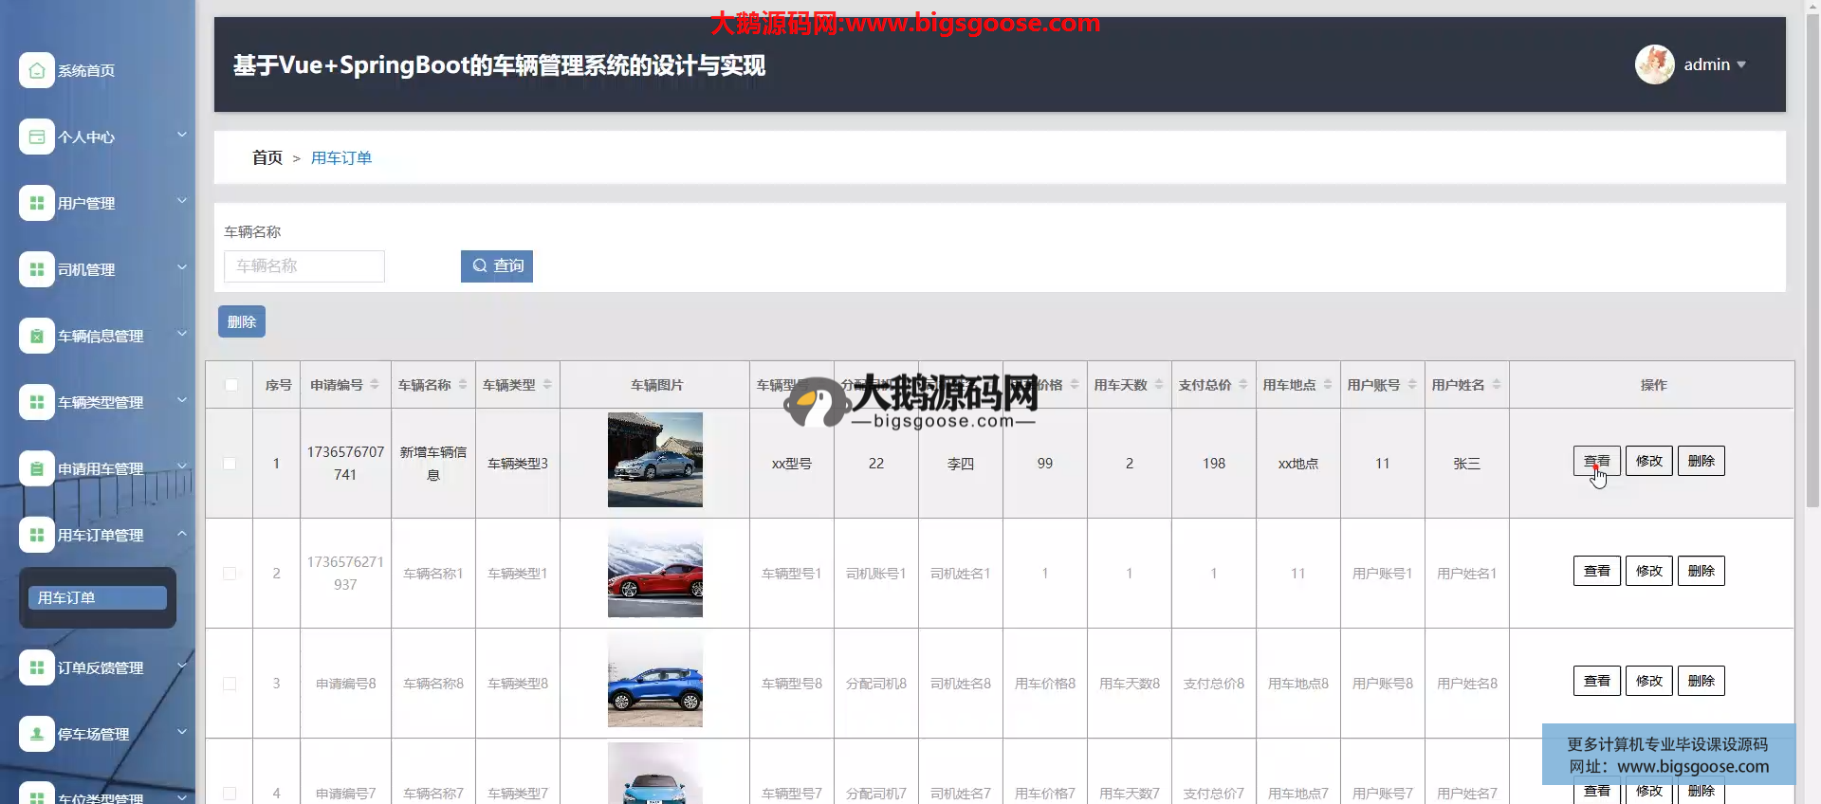
Task: Collapse the 用车订单管理 menu chevron
Action: click(x=182, y=534)
